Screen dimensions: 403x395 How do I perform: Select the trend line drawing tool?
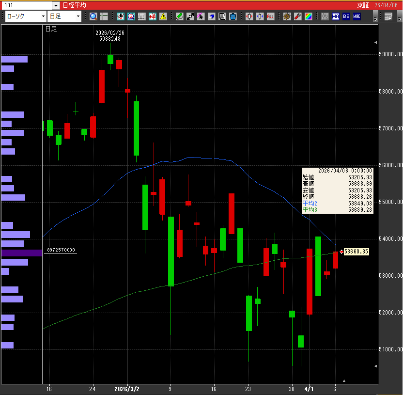coord(190,16)
